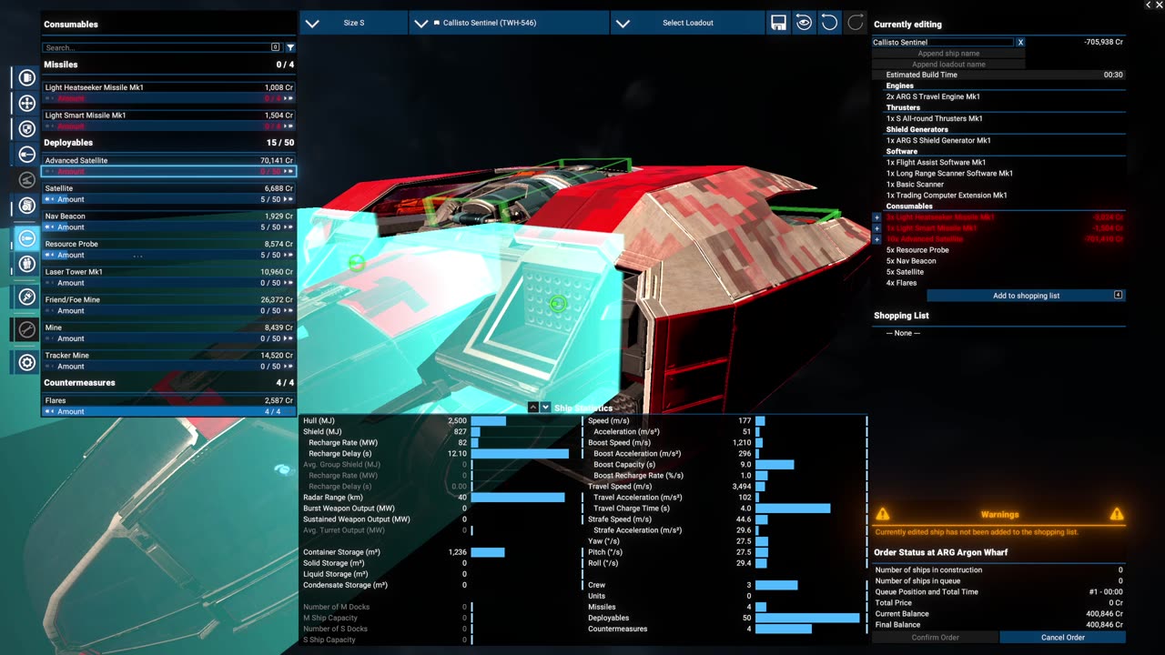This screenshot has height=655, width=1165.
Task: Click the Append ship name button
Action: 948,54
